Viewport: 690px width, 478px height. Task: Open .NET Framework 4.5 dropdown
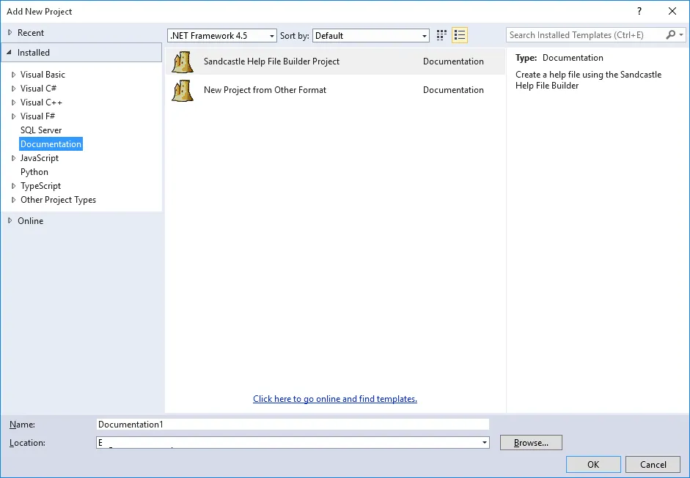[x=221, y=36]
